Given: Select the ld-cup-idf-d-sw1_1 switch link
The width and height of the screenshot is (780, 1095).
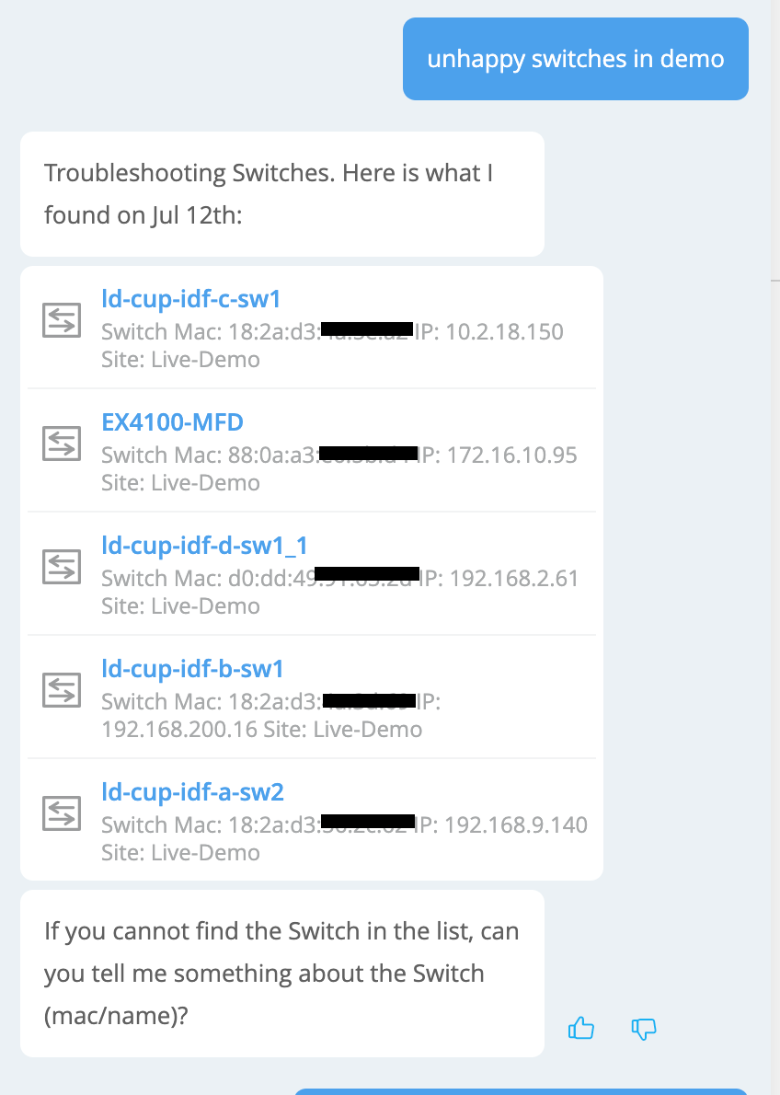Looking at the screenshot, I should [x=204, y=546].
